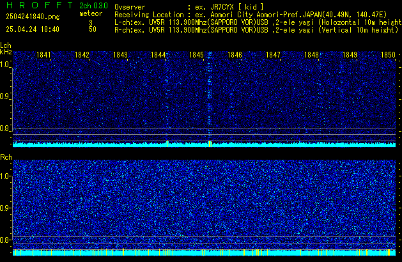Screen dimensions: 402x262
Task: Click the Rch 0.8 kHz axis label
Action: pos(5,240)
